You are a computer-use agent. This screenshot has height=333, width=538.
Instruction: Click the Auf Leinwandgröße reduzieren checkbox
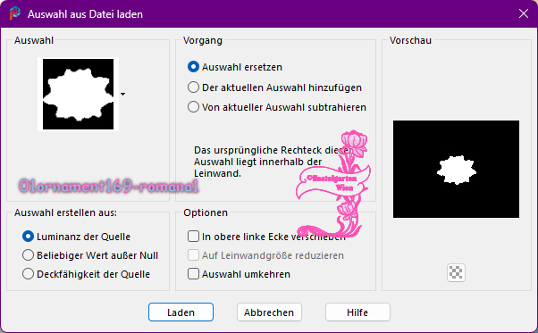pos(194,255)
